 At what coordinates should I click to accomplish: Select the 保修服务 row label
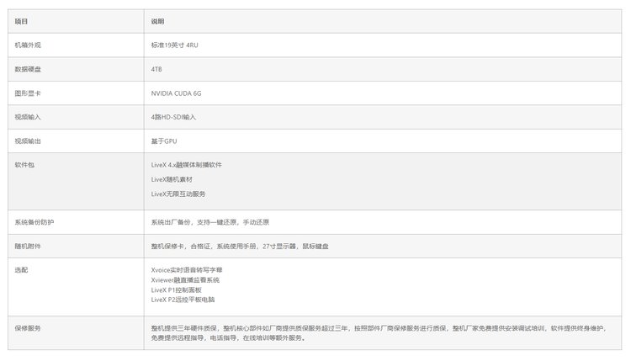[27, 328]
